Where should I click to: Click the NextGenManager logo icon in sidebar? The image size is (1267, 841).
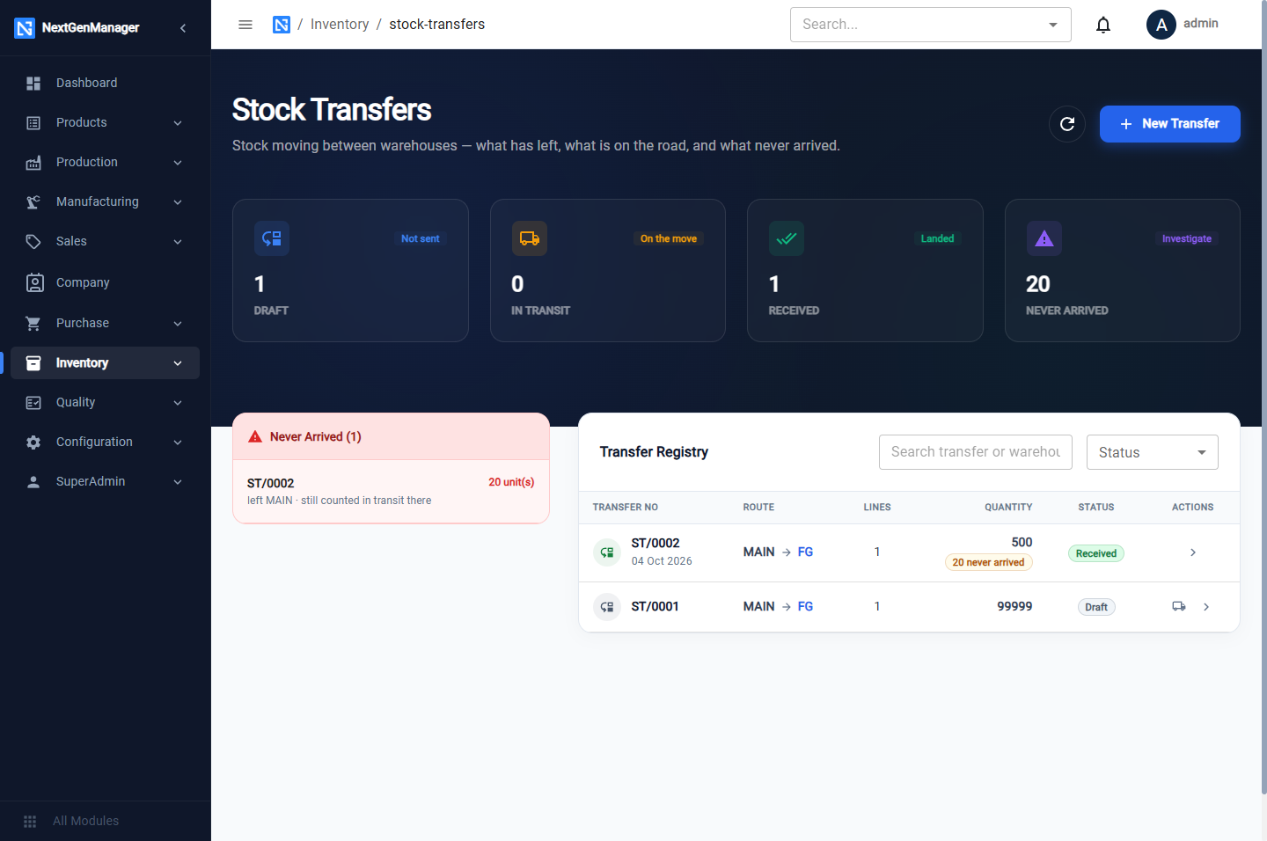point(25,28)
